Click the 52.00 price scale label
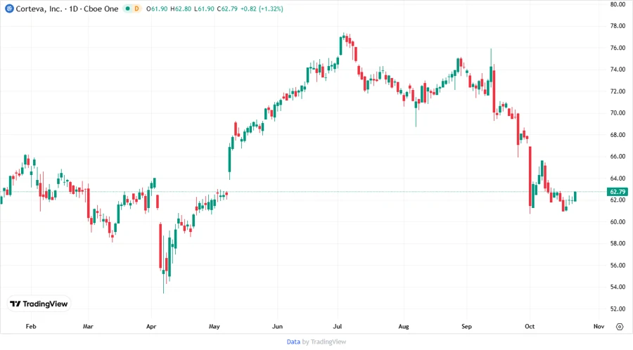This screenshot has height=350, width=633. coord(618,309)
